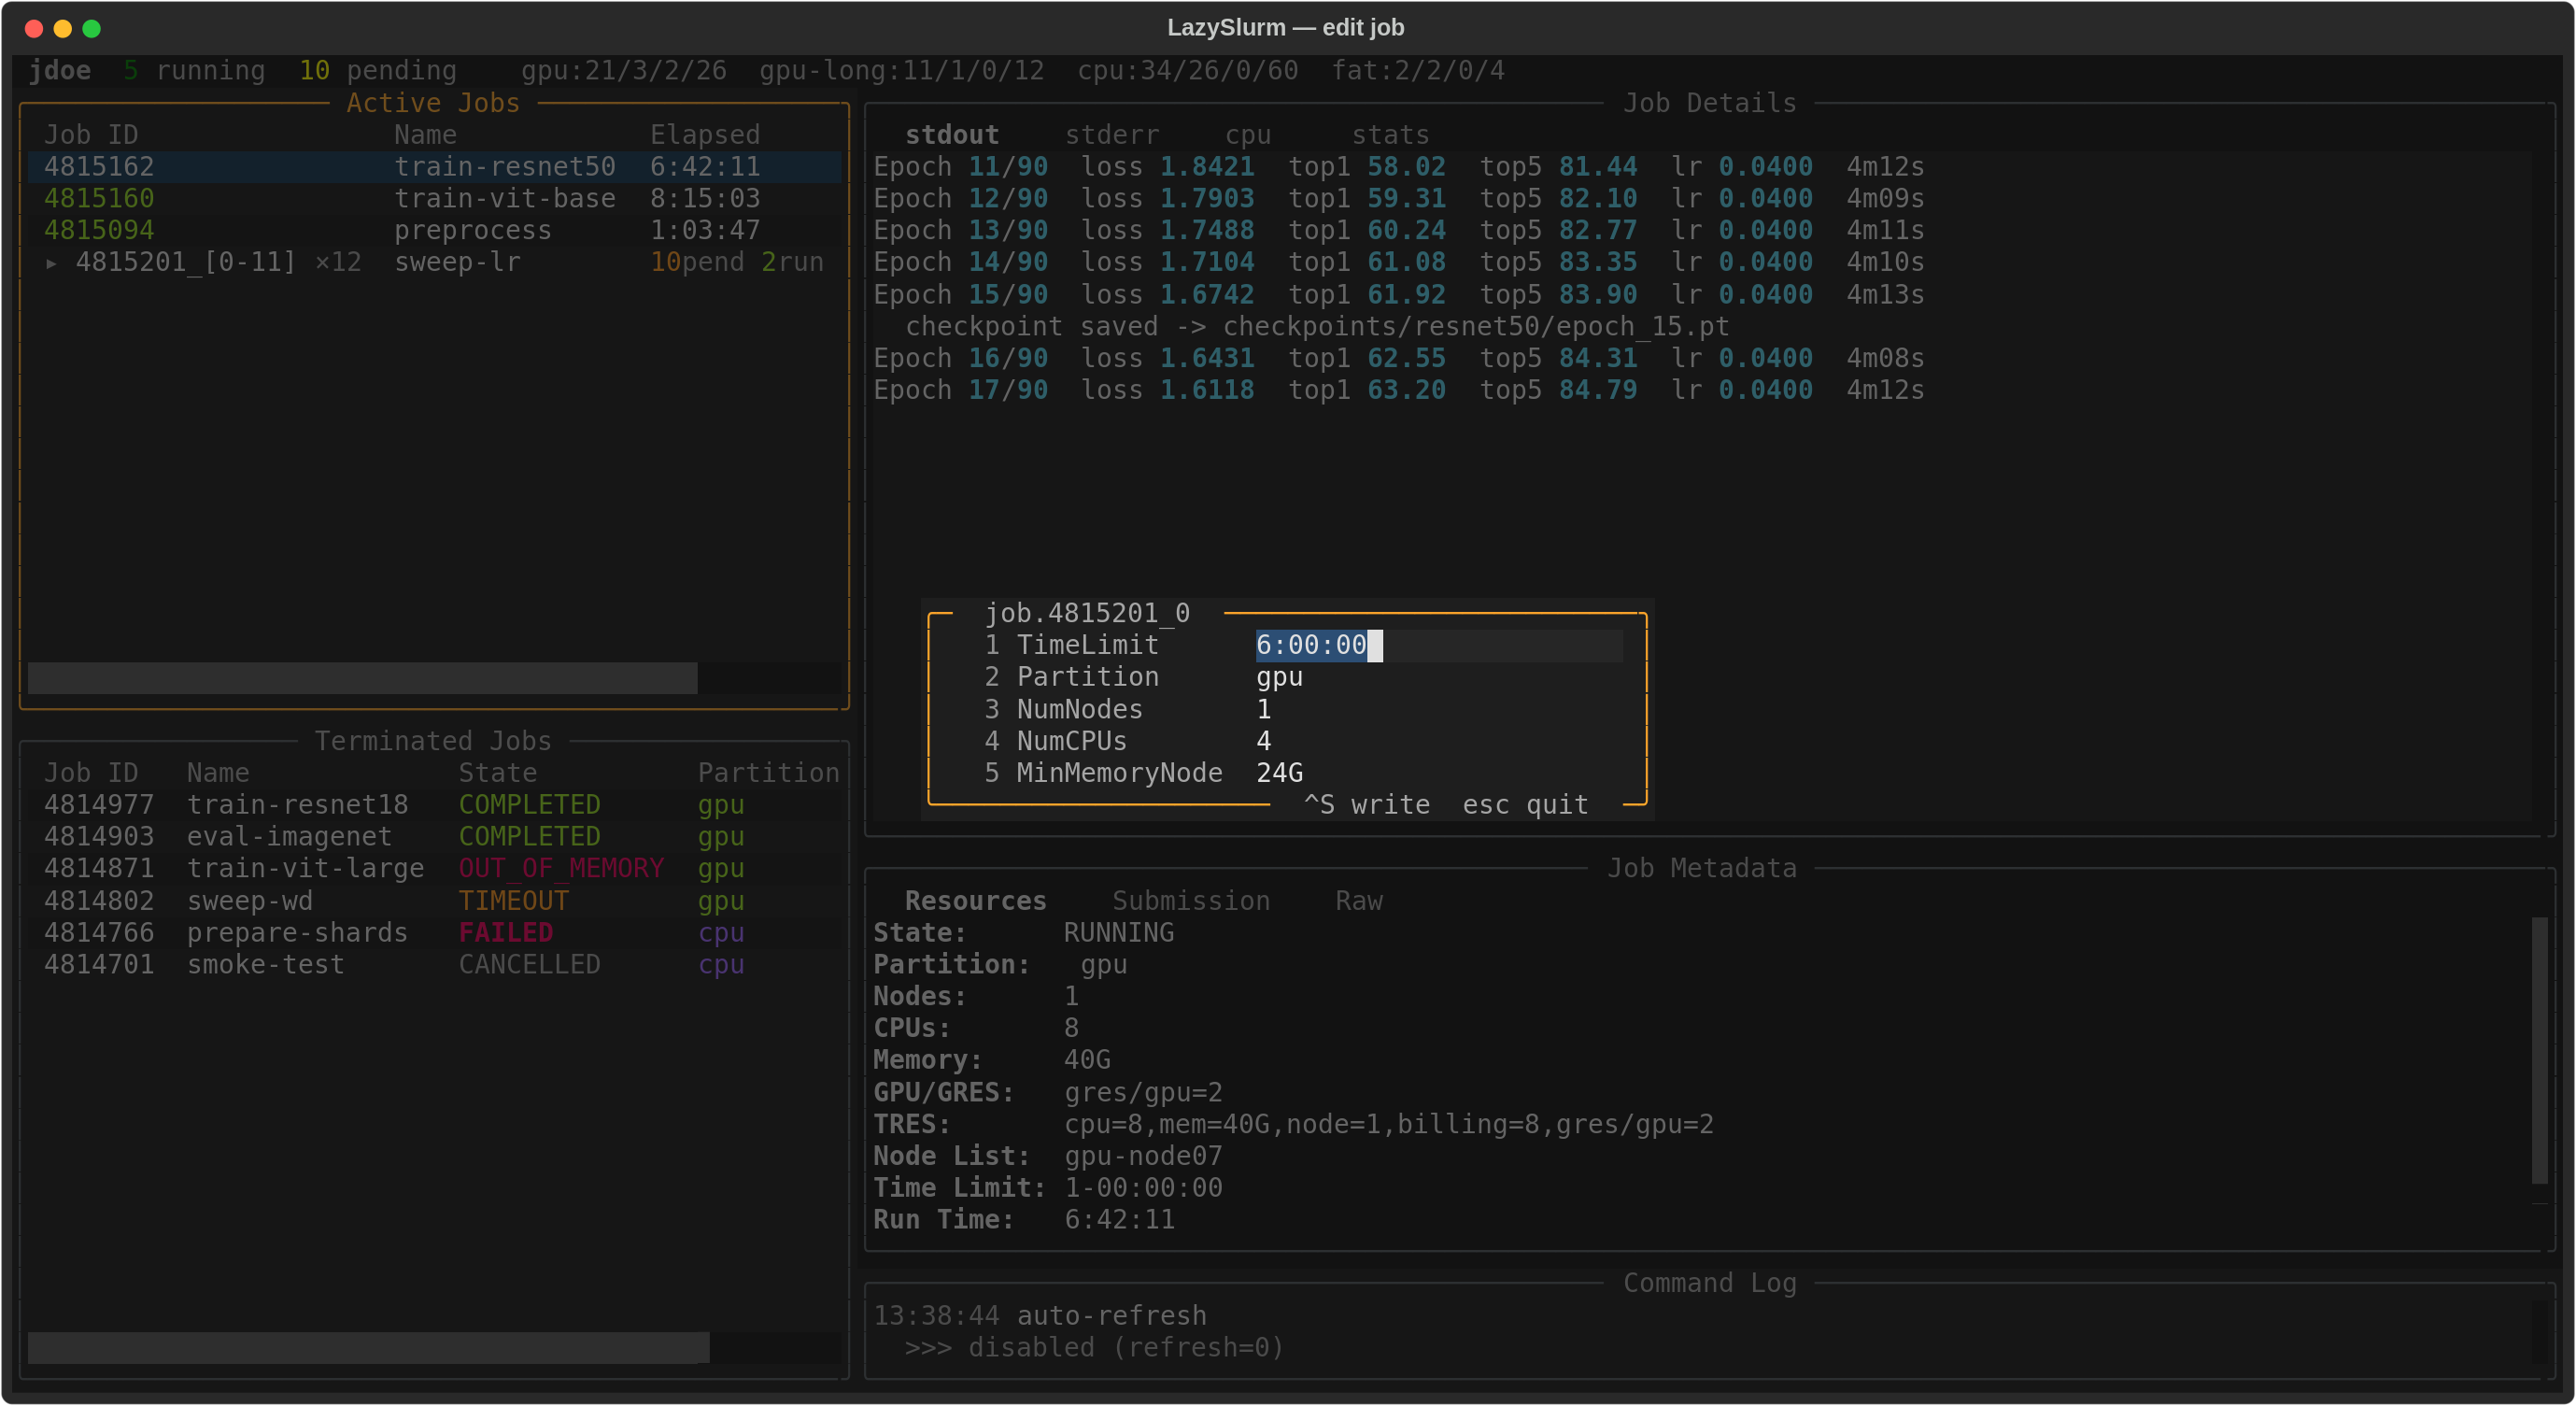The image size is (2576, 1406).
Task: Select terminated job 4814871 train-vit-large
Action: [x=434, y=869]
